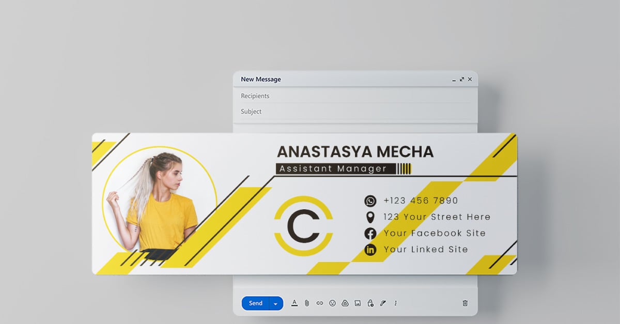Attach a file using the paperclip icon

tap(307, 303)
